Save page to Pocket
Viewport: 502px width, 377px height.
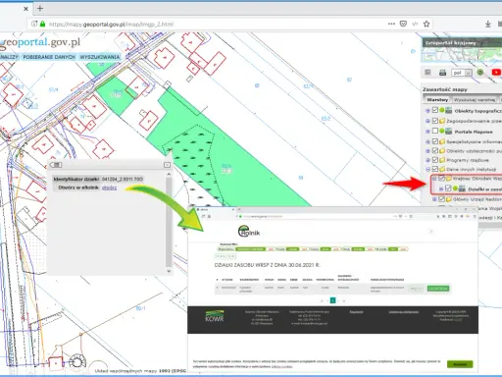403,24
